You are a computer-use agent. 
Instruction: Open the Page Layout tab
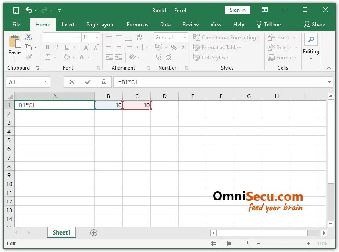click(x=100, y=24)
